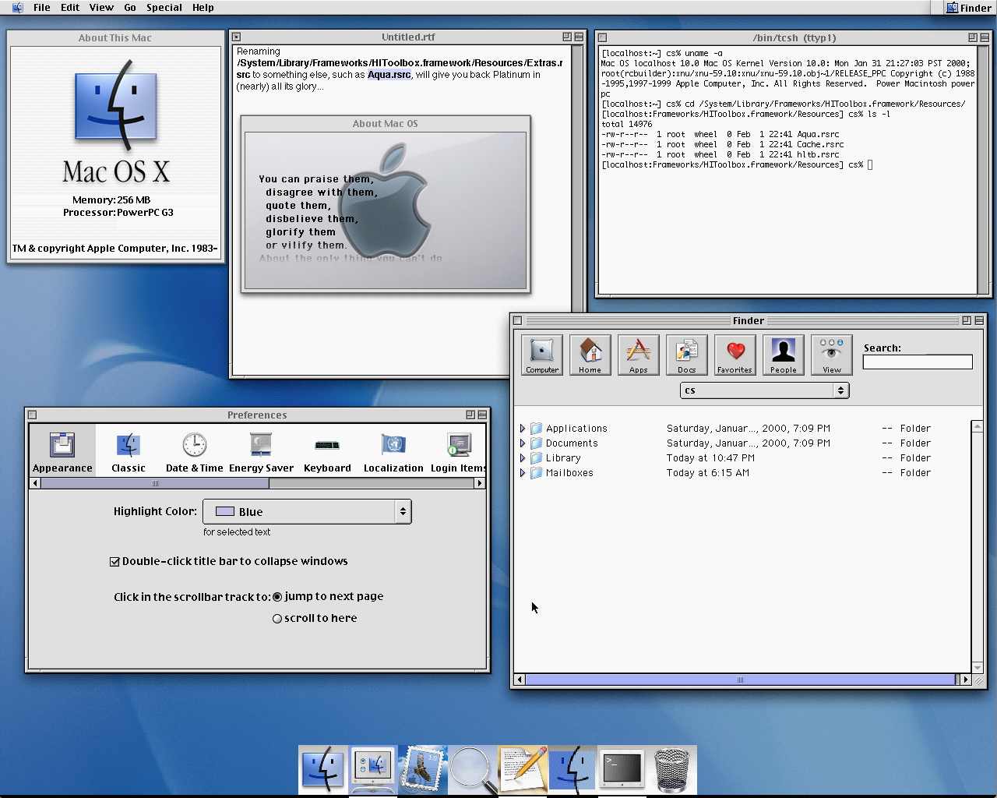This screenshot has height=798, width=997.
Task: Go to Home in Finder toolbar
Action: [x=590, y=355]
